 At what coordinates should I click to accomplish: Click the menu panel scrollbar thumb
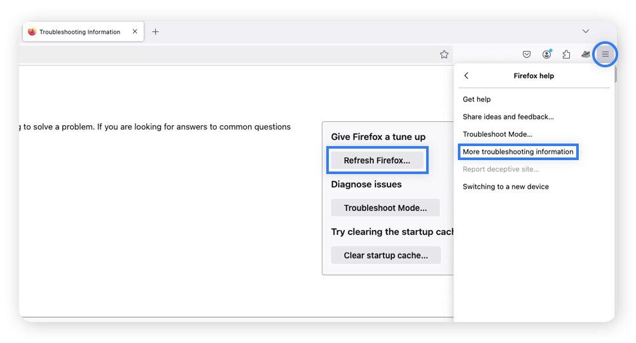click(615, 74)
